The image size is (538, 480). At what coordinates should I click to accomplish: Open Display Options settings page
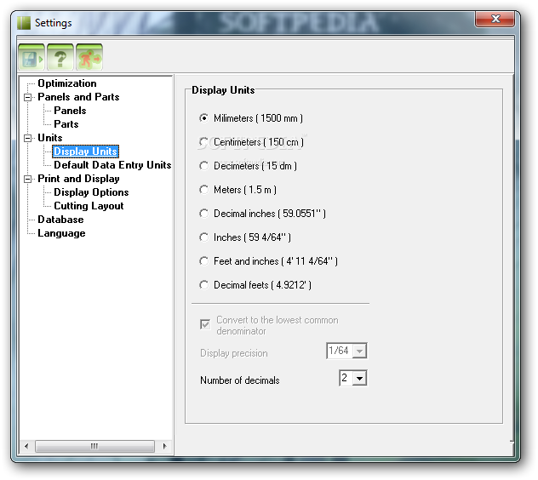[91, 192]
